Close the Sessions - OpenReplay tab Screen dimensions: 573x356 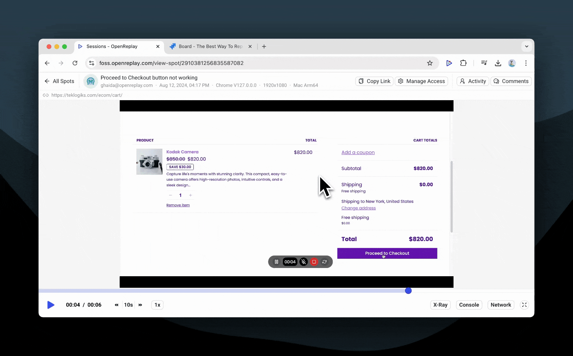158,46
